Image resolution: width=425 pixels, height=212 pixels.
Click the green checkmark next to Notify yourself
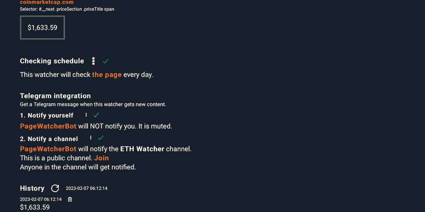pos(96,115)
